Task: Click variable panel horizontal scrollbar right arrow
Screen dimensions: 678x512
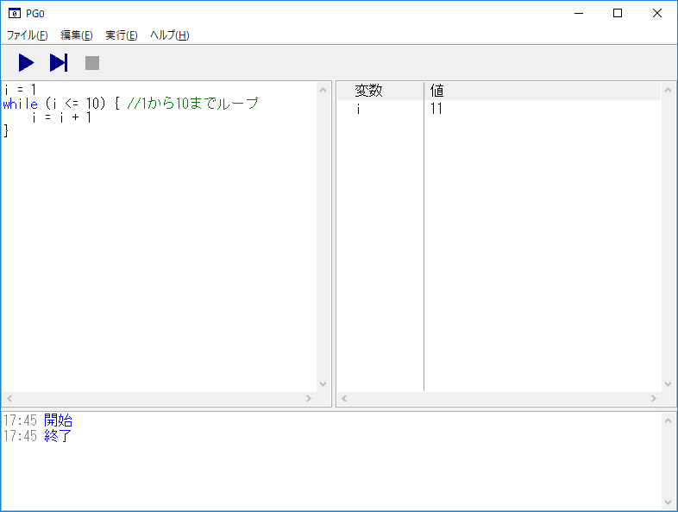Action: pos(654,398)
